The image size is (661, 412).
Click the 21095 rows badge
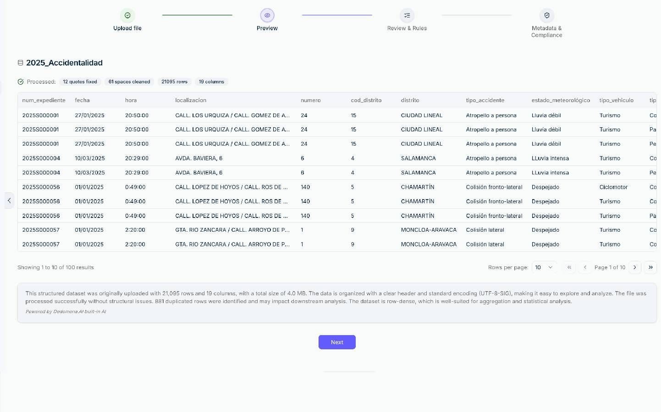click(x=174, y=82)
